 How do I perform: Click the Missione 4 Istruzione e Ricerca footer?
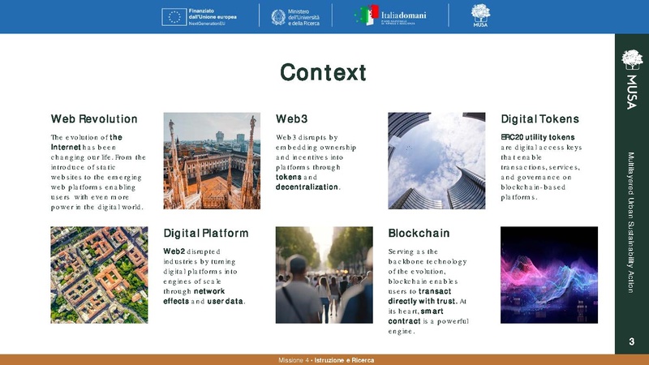click(326, 359)
